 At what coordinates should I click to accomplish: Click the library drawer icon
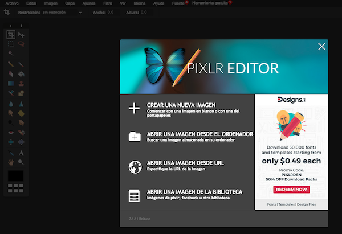(x=134, y=195)
